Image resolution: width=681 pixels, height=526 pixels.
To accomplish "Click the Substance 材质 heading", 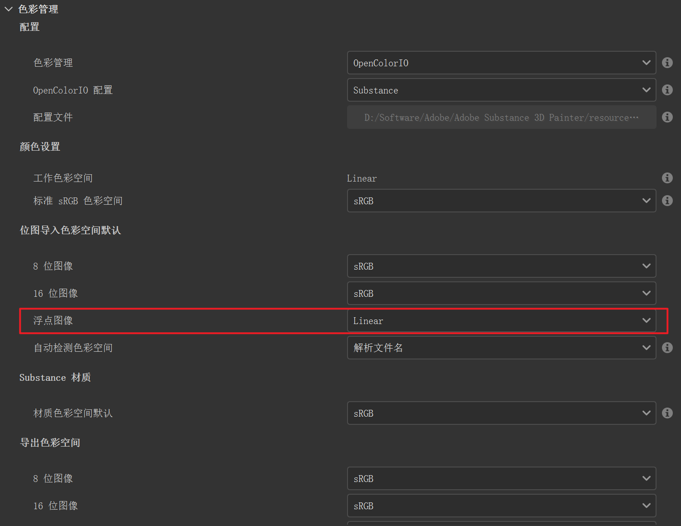I will coord(55,377).
